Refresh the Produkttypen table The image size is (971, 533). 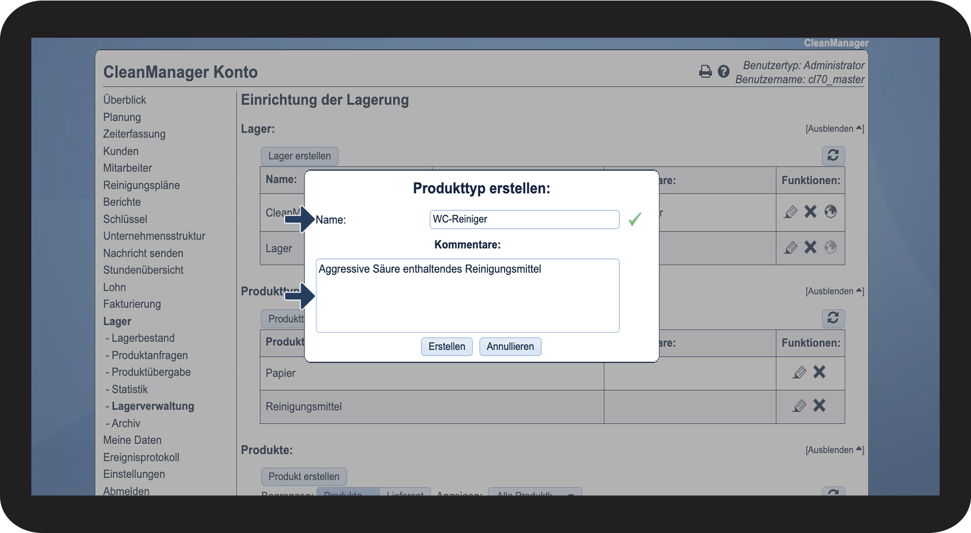click(833, 318)
